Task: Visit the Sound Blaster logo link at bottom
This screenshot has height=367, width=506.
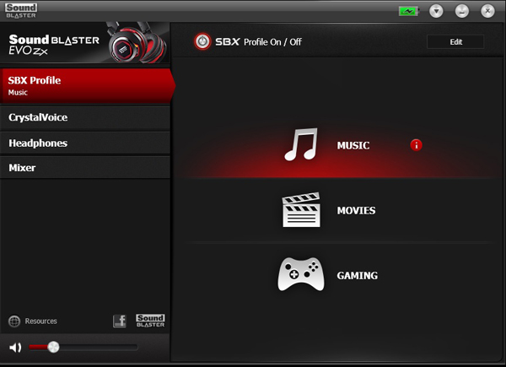Action: click(150, 321)
